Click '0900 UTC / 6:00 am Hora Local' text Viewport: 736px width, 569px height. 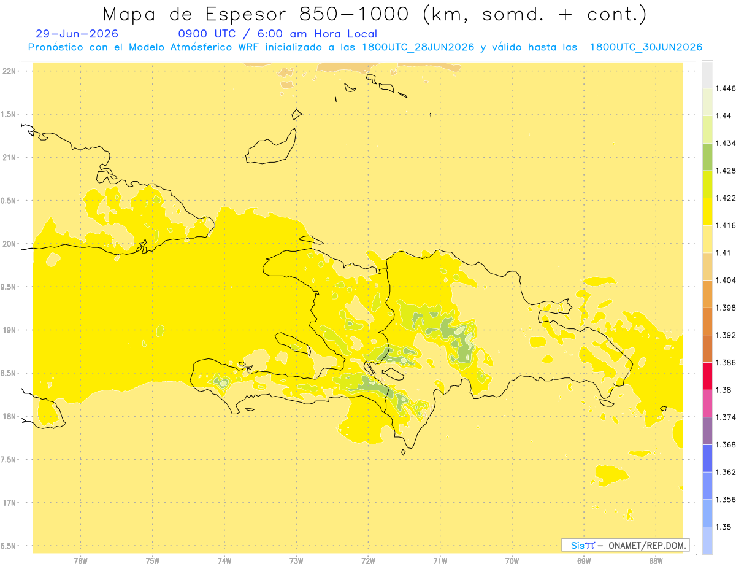pos(278,34)
